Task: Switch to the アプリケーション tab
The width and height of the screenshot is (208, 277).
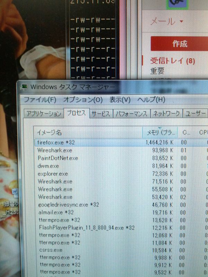Action: pyautogui.click(x=44, y=114)
